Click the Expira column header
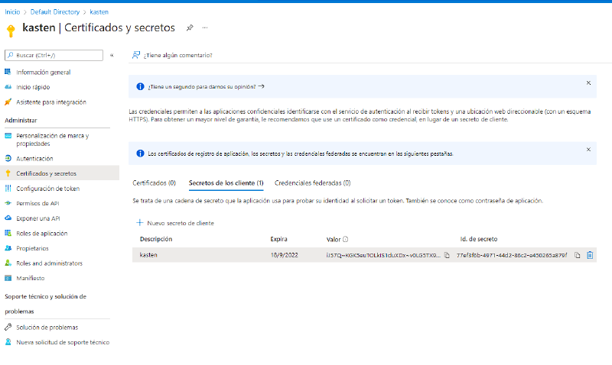 278,239
